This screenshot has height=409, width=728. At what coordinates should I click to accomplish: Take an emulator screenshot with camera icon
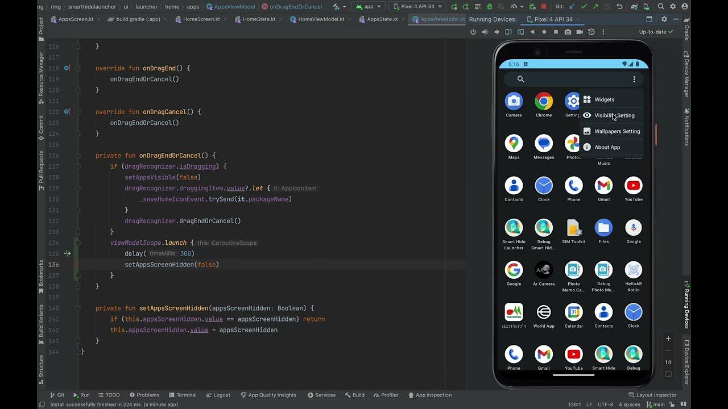[568, 32]
